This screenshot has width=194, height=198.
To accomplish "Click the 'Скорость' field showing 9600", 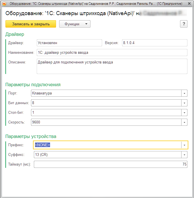I will (x=106, y=122).
